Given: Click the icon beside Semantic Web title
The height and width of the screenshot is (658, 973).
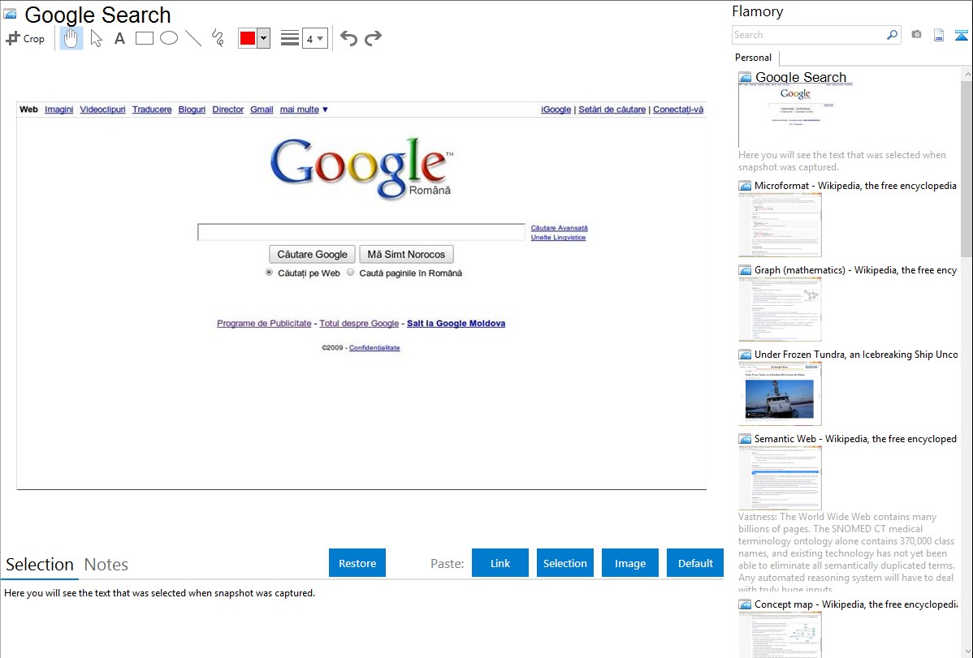Looking at the screenshot, I should (x=745, y=439).
